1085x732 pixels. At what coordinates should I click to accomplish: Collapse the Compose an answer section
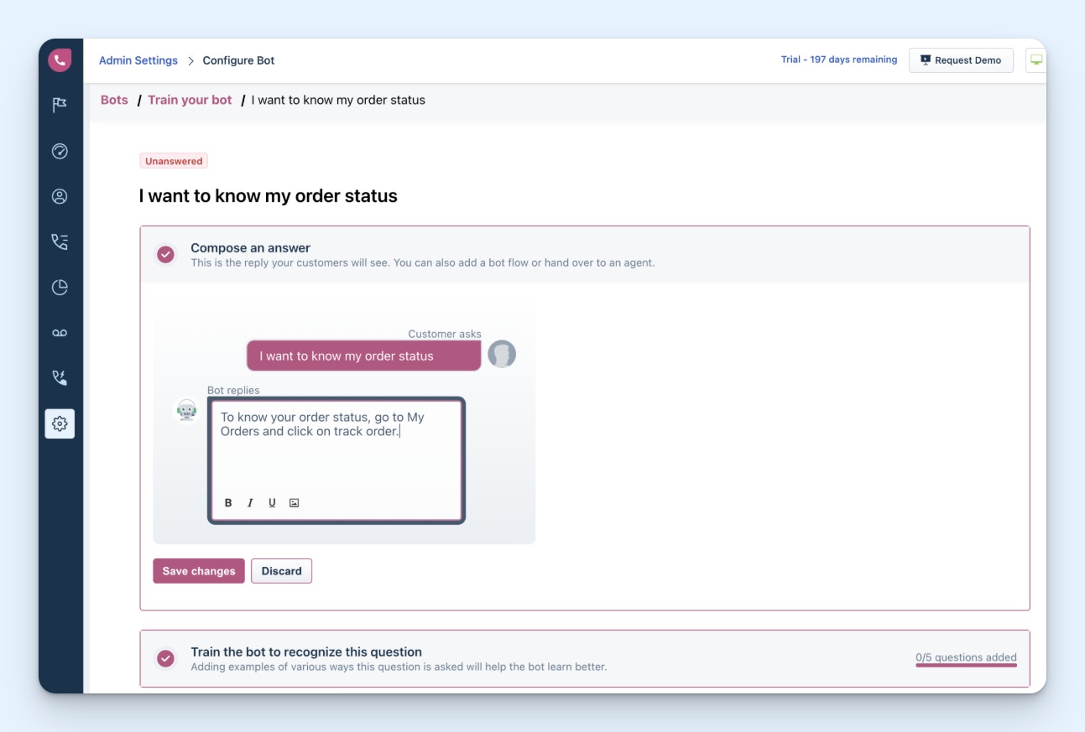tap(250, 248)
